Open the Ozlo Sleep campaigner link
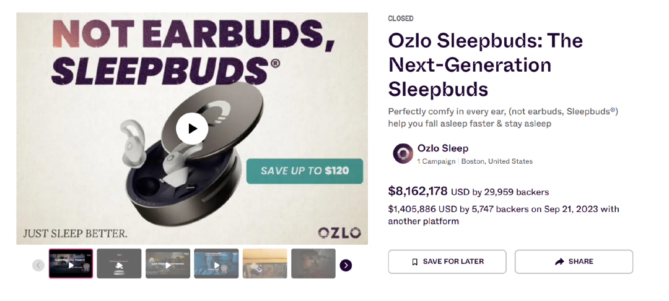Screen dimensions: 669x301 [x=443, y=148]
